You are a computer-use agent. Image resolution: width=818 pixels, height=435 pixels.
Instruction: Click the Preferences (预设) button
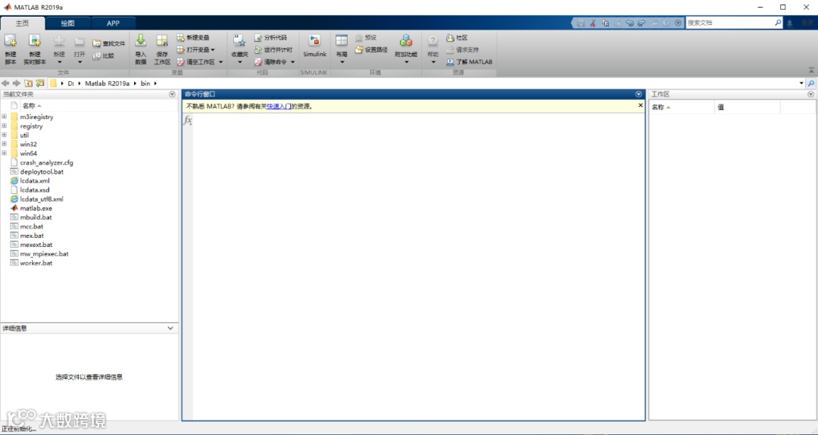(366, 38)
